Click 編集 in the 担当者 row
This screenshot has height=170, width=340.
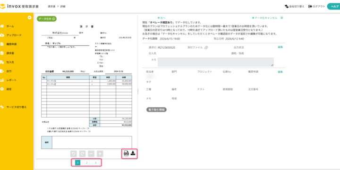(280, 72)
